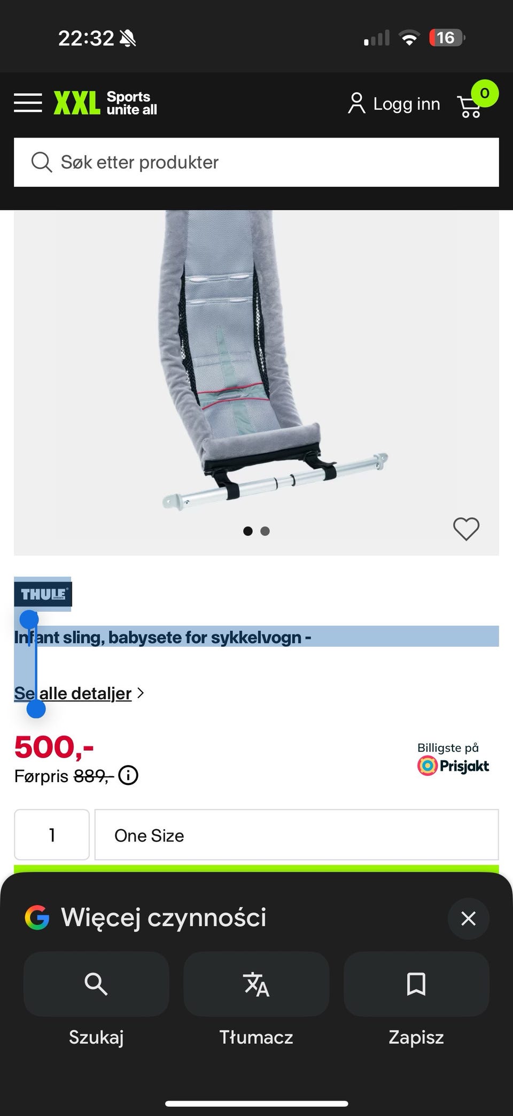Focus the Søk etter produkter search field

[x=256, y=162]
